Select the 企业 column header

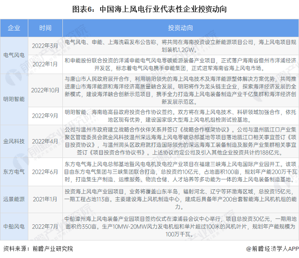tap(14, 28)
